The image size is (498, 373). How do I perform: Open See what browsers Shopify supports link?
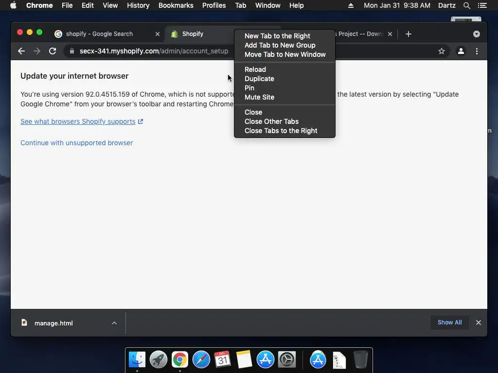click(x=82, y=121)
